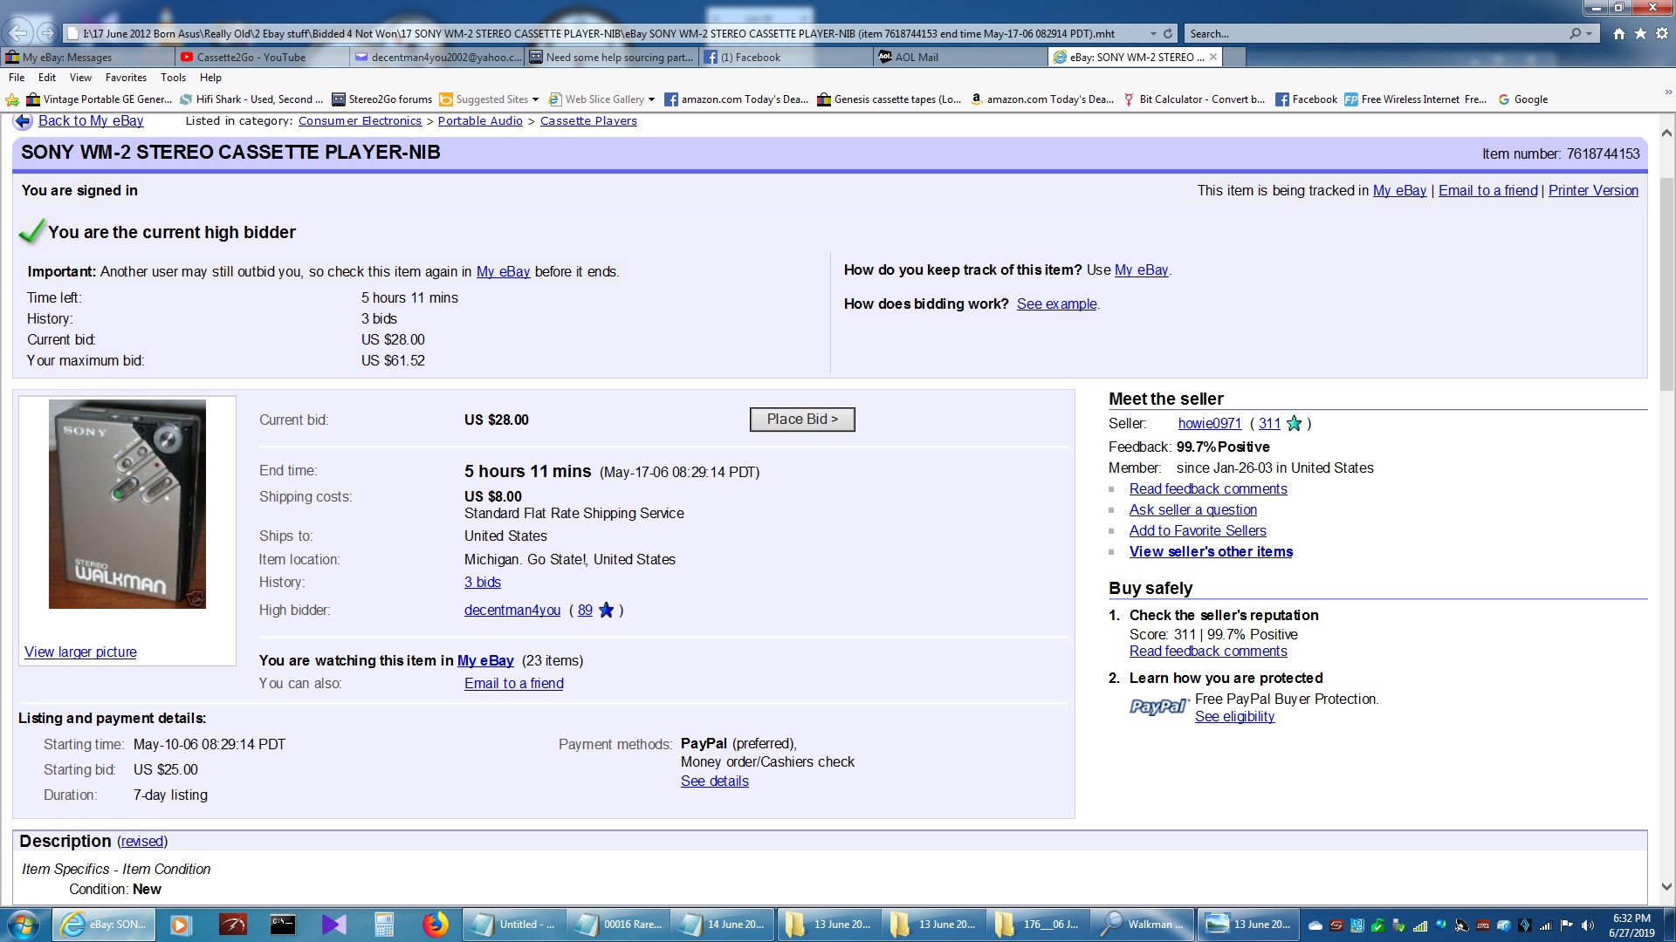Switch to the (1) Facebook tab
Screen dimensions: 1676x942
(786, 57)
